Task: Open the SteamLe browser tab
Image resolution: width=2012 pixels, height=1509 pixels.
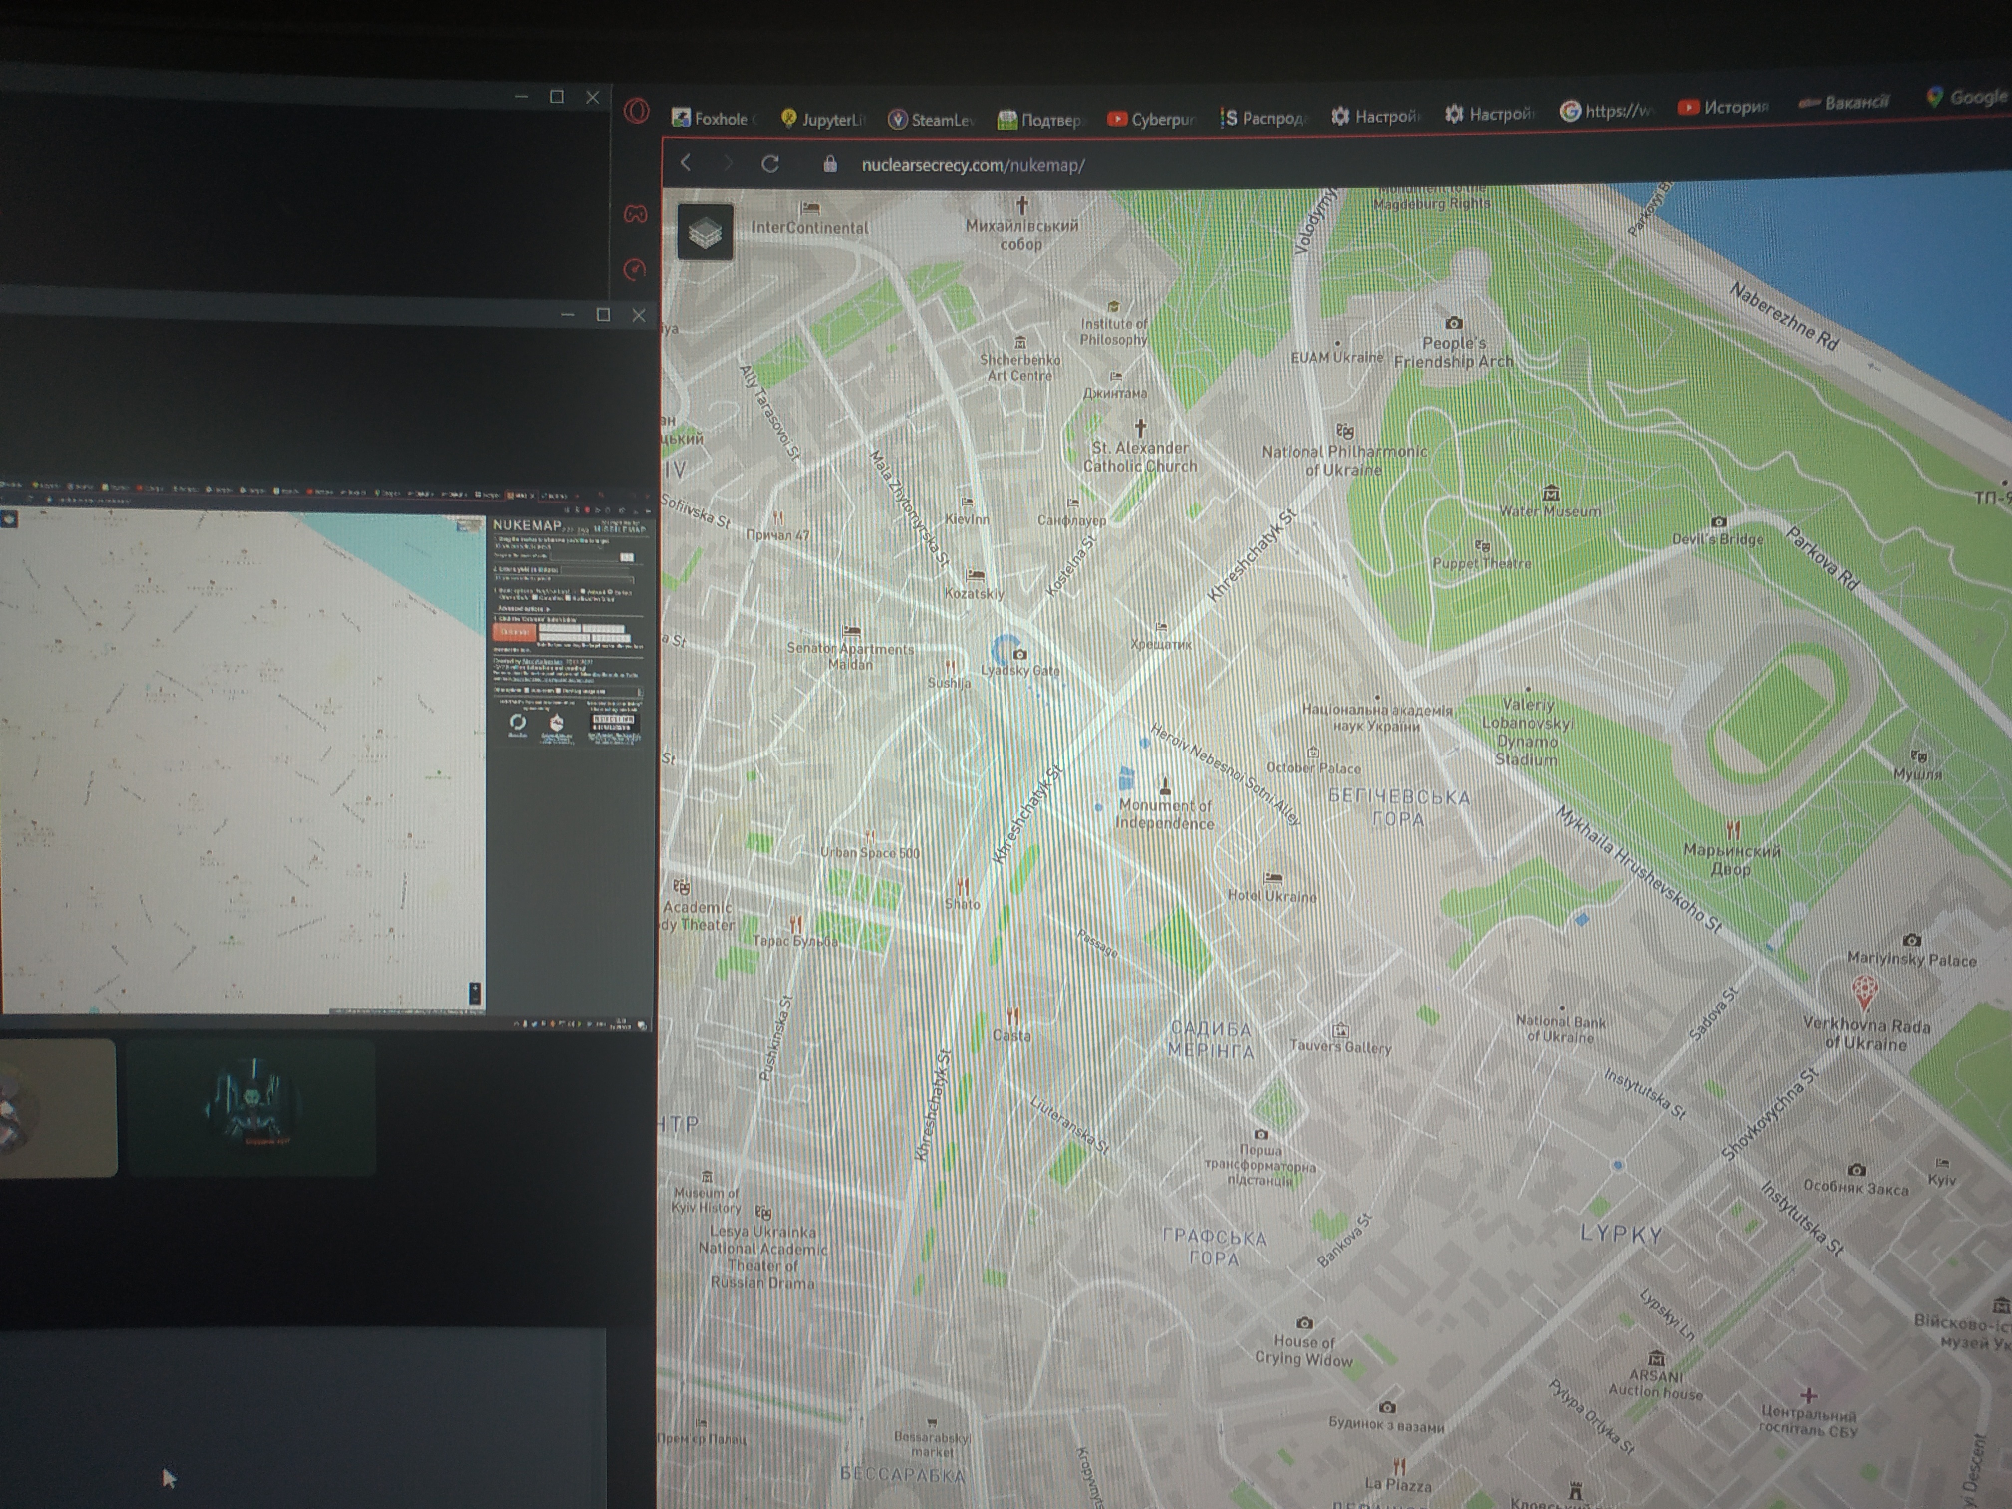Action: [932, 119]
